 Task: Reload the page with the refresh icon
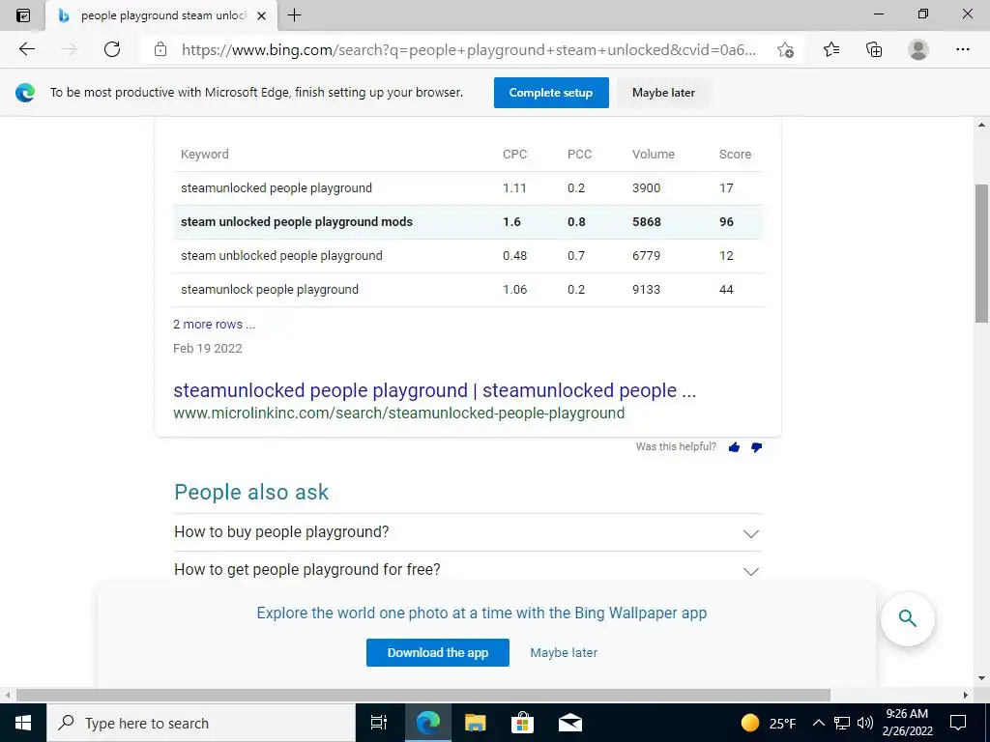point(112,49)
